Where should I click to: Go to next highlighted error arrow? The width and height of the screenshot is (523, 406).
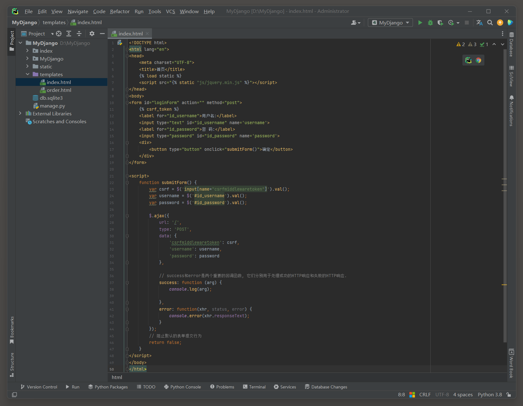pyautogui.click(x=503, y=44)
